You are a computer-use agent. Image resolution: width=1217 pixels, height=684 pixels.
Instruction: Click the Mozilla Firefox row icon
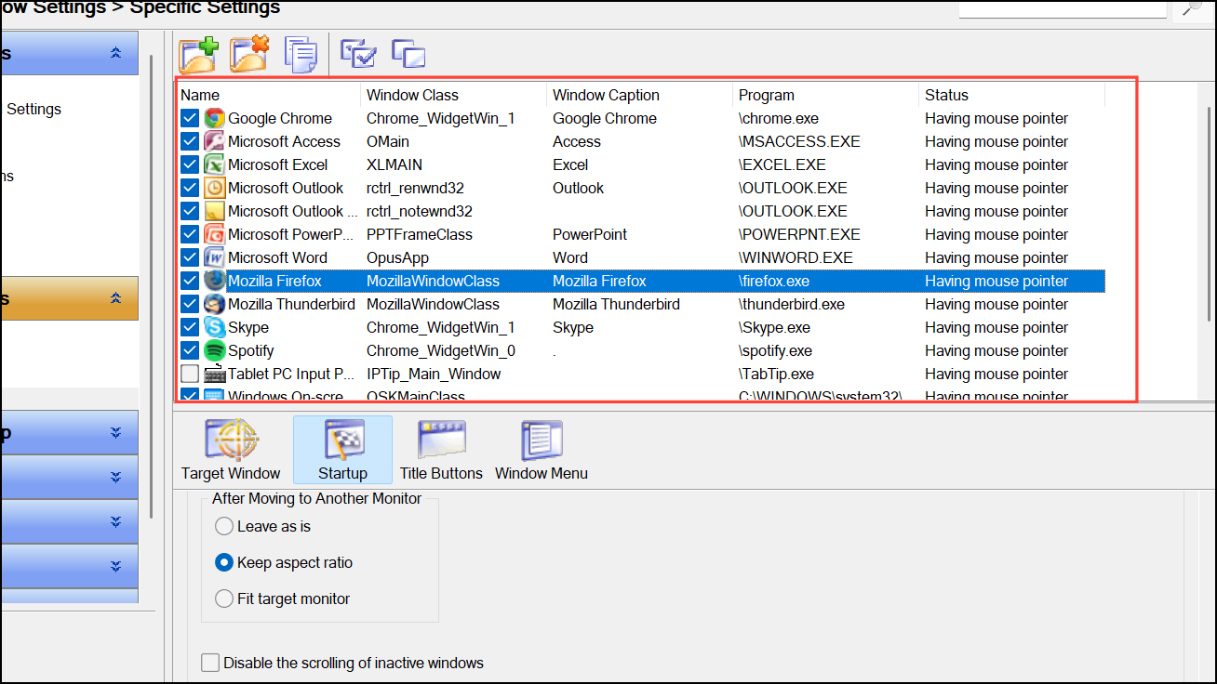214,281
